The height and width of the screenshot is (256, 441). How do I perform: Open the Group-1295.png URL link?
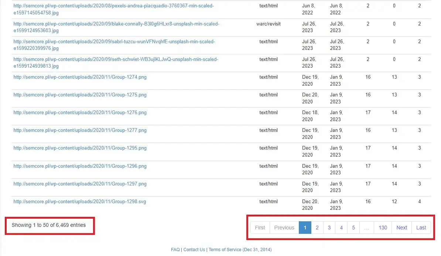(80, 148)
